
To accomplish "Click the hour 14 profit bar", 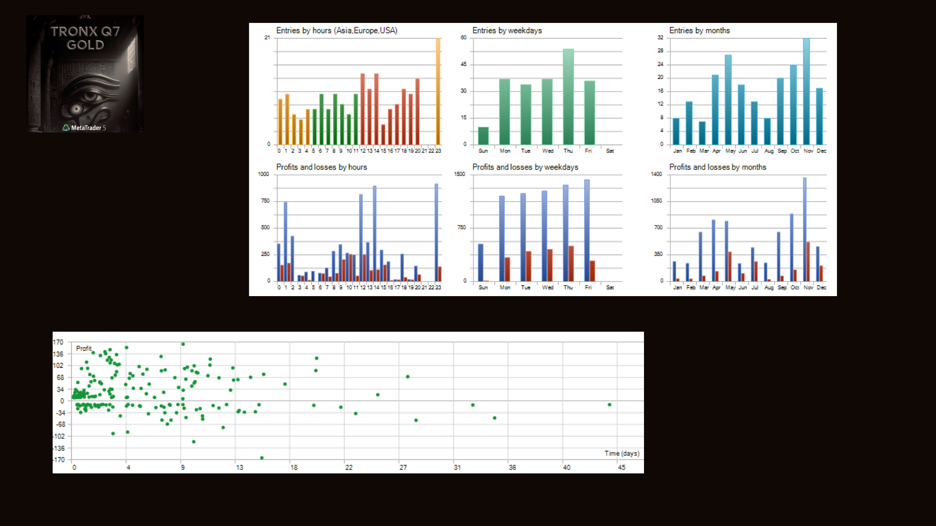I will point(374,233).
